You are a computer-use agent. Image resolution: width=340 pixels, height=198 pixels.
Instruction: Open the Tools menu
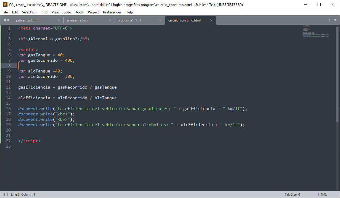click(79, 12)
